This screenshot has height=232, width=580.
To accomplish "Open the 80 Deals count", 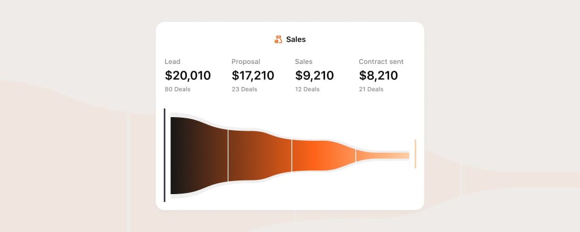I will coord(177,89).
